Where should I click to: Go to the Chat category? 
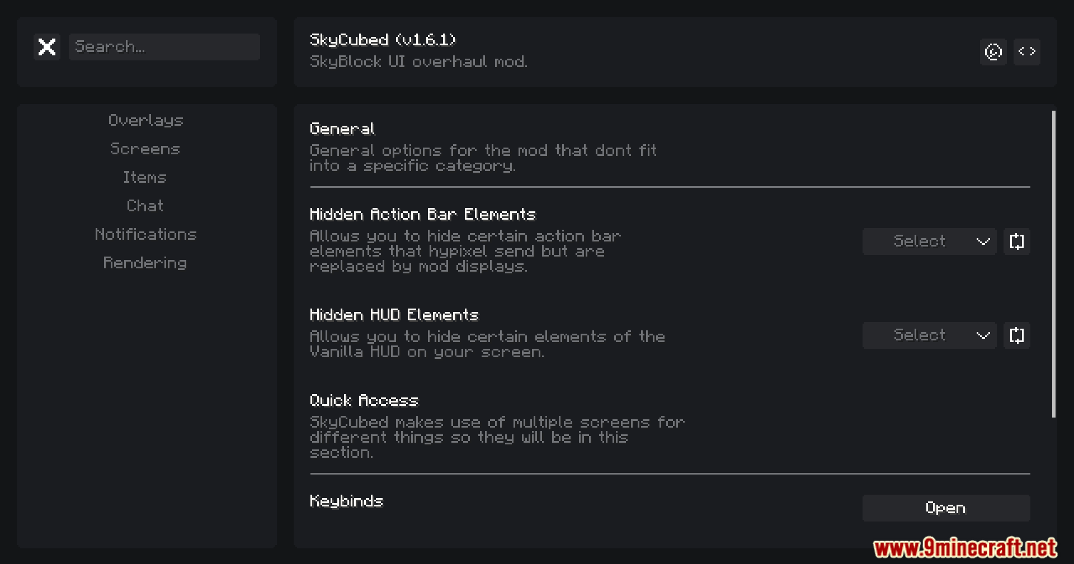[x=145, y=206]
